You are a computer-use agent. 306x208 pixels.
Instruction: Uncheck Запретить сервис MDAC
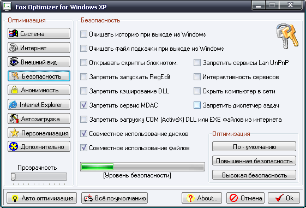83,105
